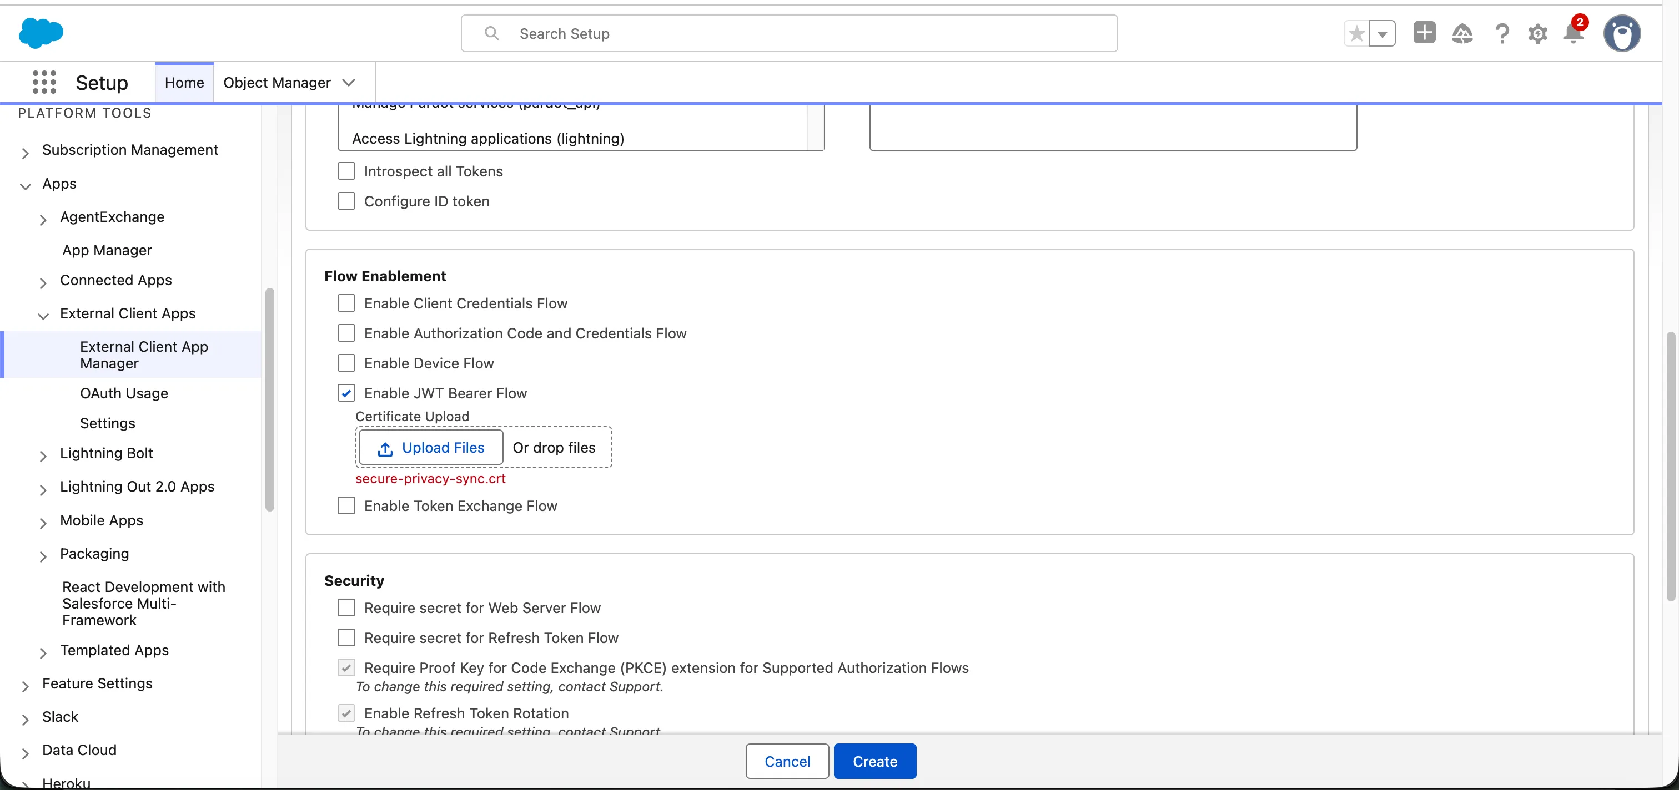
Task: Open the Trailhead guidance icon
Action: coord(1462,33)
